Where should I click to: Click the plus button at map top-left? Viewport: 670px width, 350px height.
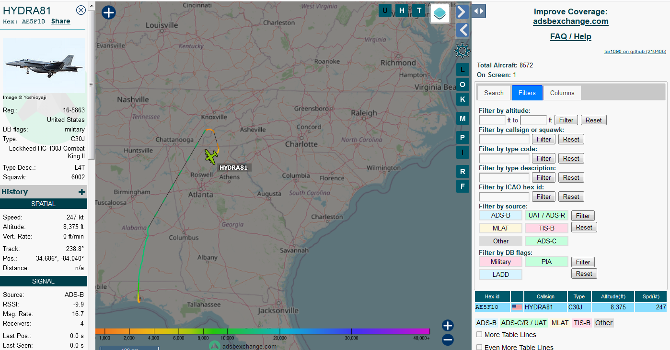pos(109,12)
